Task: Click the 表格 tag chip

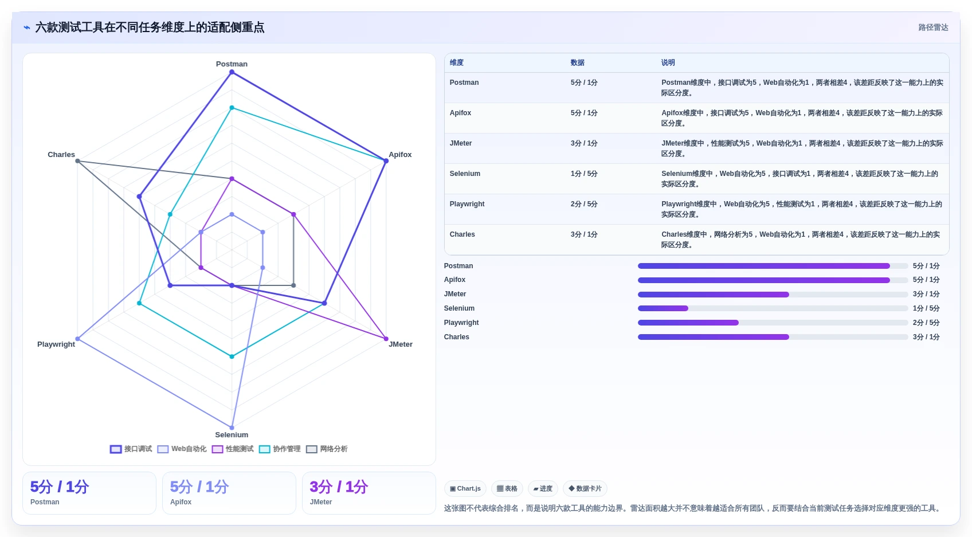Action: [507, 489]
